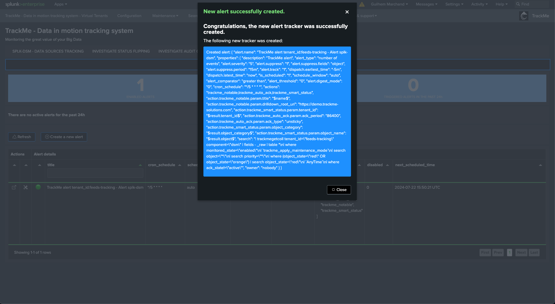Click the title filter input field
This screenshot has width=555, height=304.
(95, 173)
